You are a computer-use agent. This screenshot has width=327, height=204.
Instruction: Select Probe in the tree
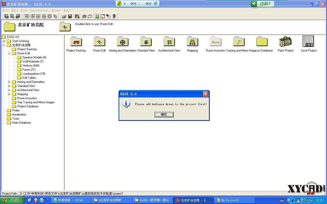[x=16, y=110]
